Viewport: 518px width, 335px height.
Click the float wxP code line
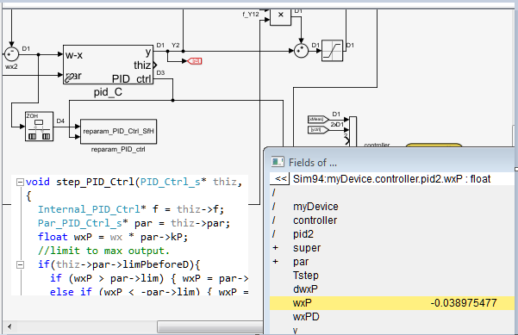(x=113, y=237)
